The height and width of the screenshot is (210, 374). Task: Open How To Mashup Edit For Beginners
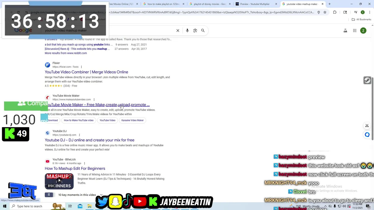(75, 169)
